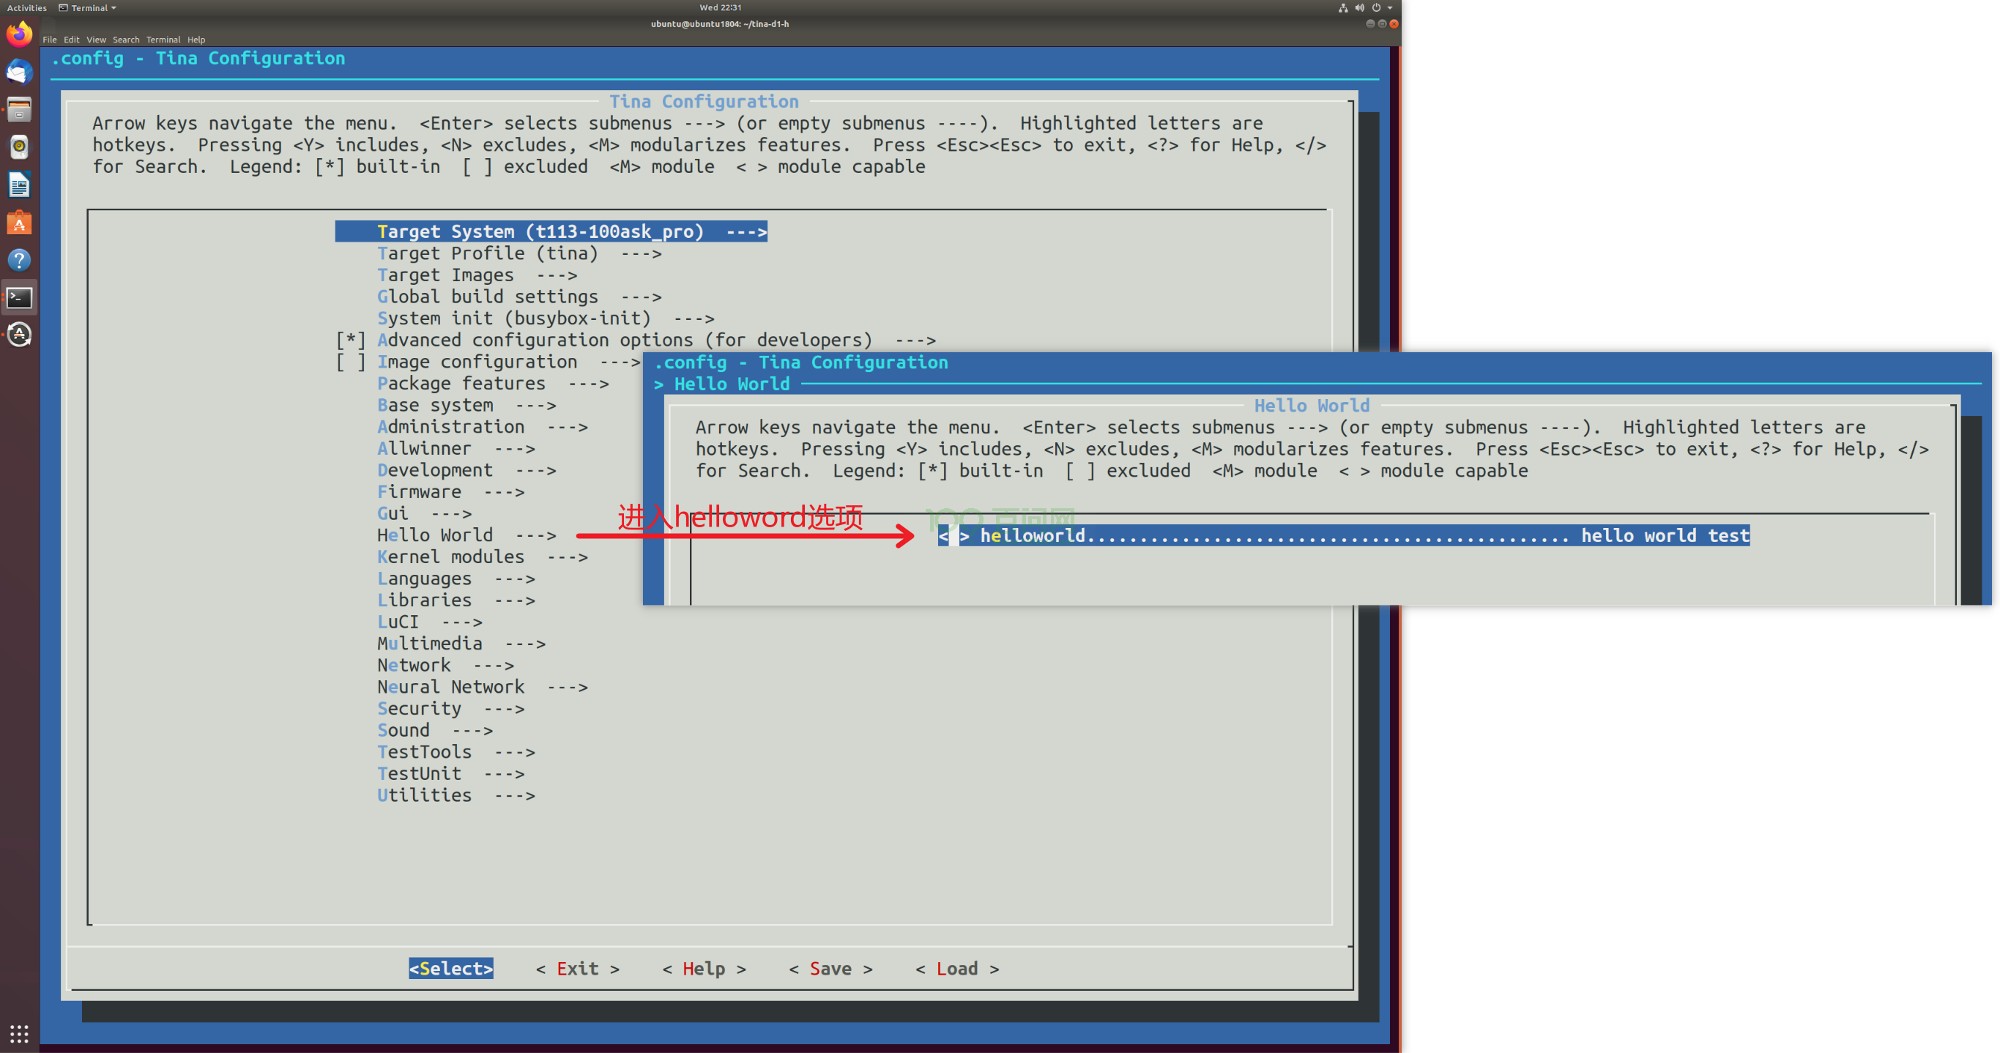Open the Help dock icon

point(20,260)
